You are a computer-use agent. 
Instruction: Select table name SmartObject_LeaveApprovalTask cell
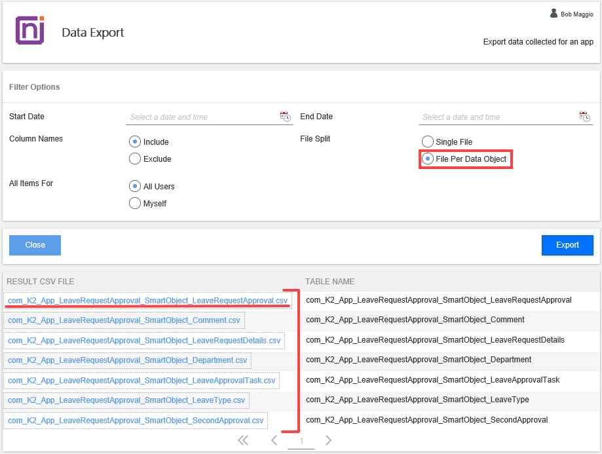click(433, 380)
